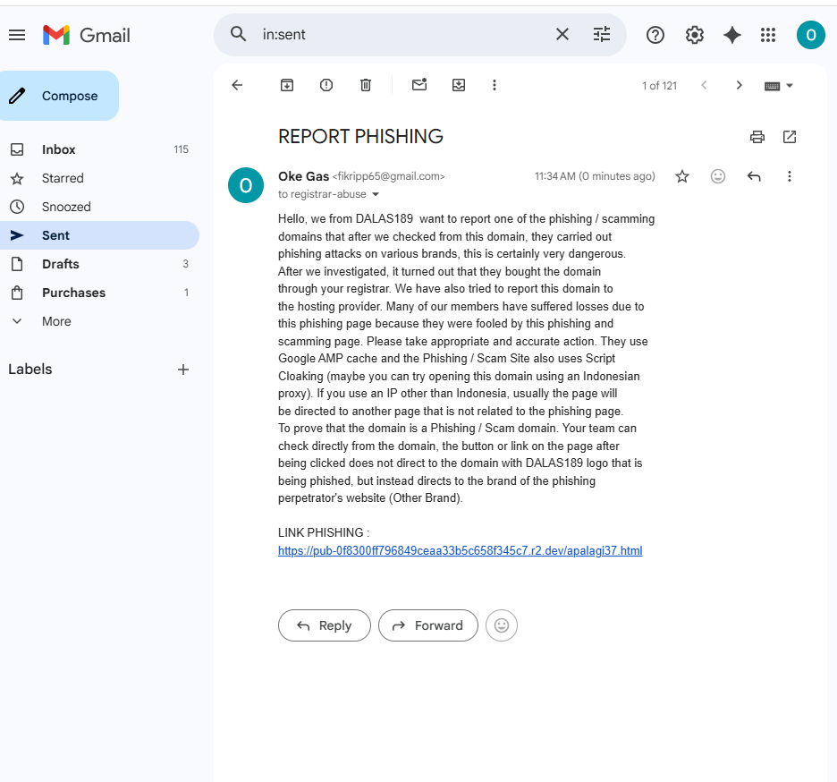Screen dimensions: 837x782
Task: Click the search magnifier icon
Action: point(238,34)
